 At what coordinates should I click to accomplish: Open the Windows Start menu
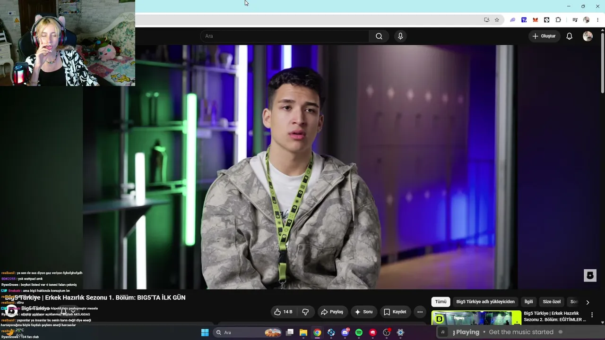tap(205, 332)
